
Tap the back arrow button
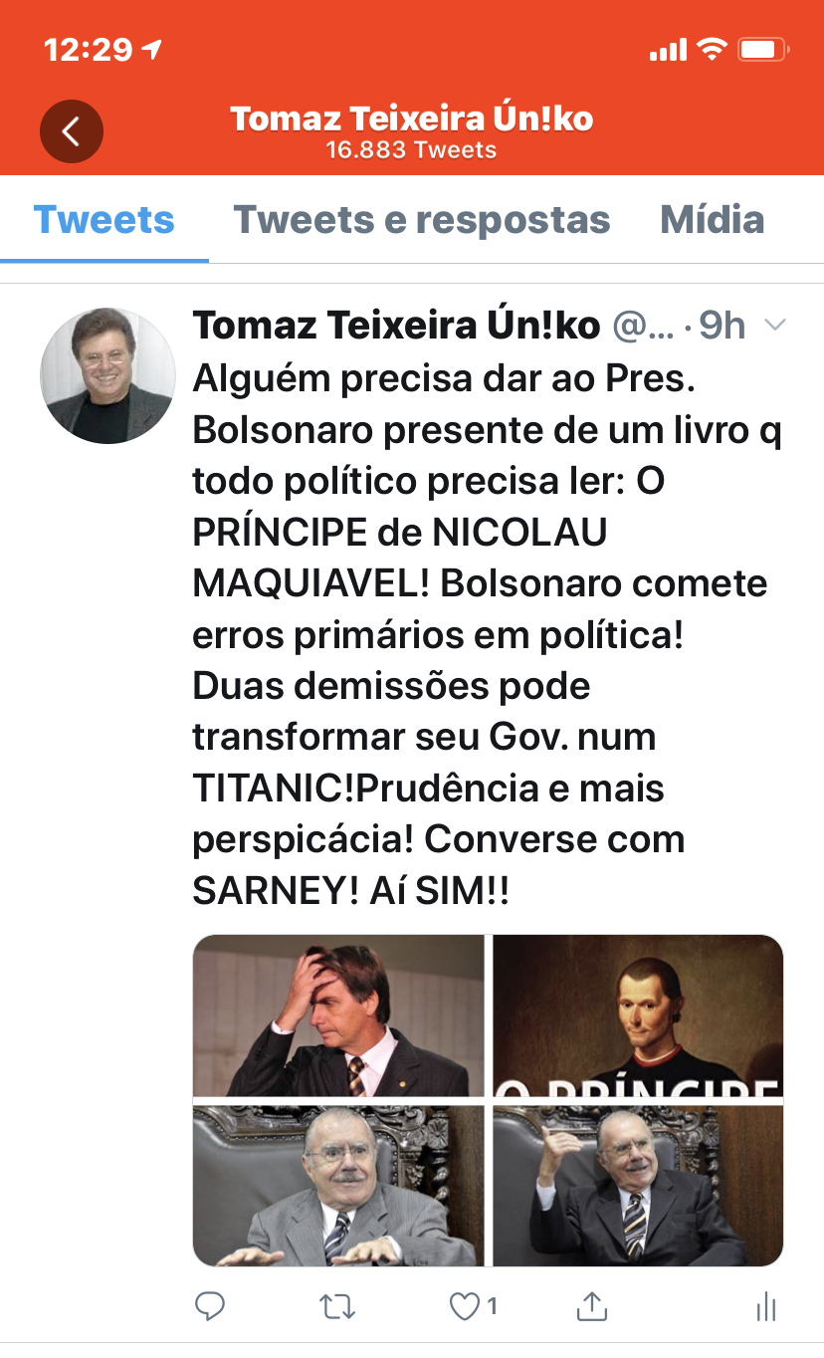pyautogui.click(x=71, y=131)
